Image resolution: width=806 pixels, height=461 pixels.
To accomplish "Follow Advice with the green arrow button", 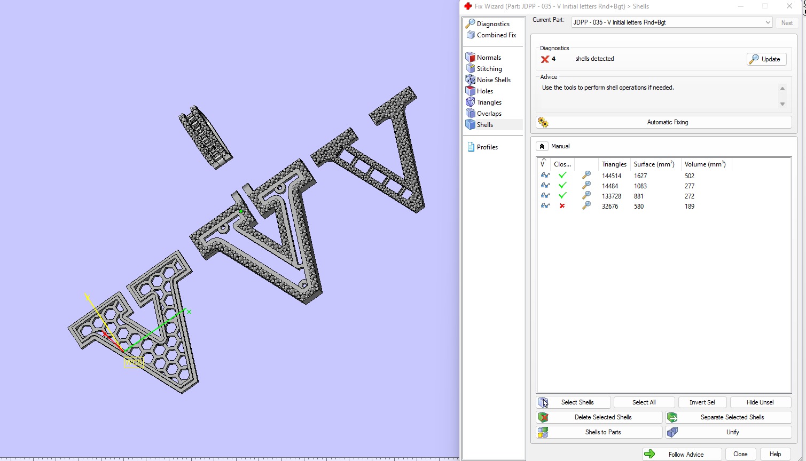I will [682, 455].
